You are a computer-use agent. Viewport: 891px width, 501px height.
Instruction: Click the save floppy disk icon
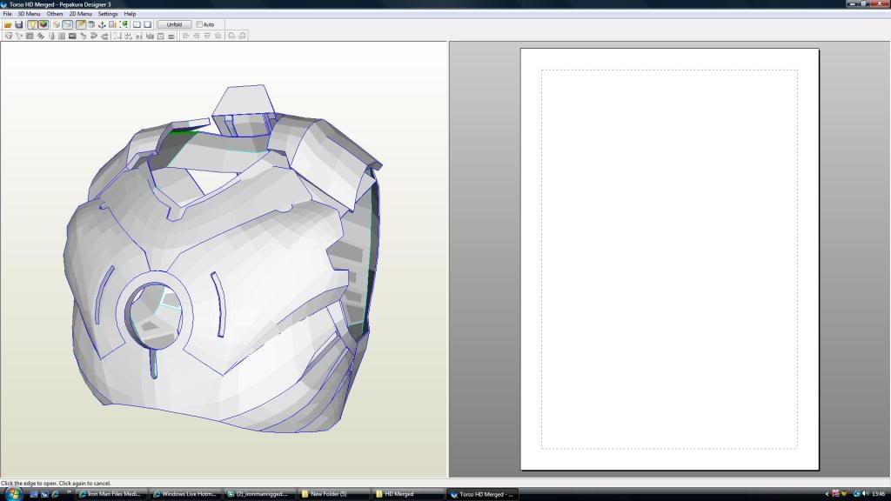tap(19, 24)
